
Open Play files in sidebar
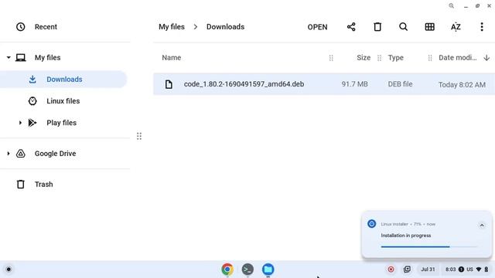(x=62, y=123)
